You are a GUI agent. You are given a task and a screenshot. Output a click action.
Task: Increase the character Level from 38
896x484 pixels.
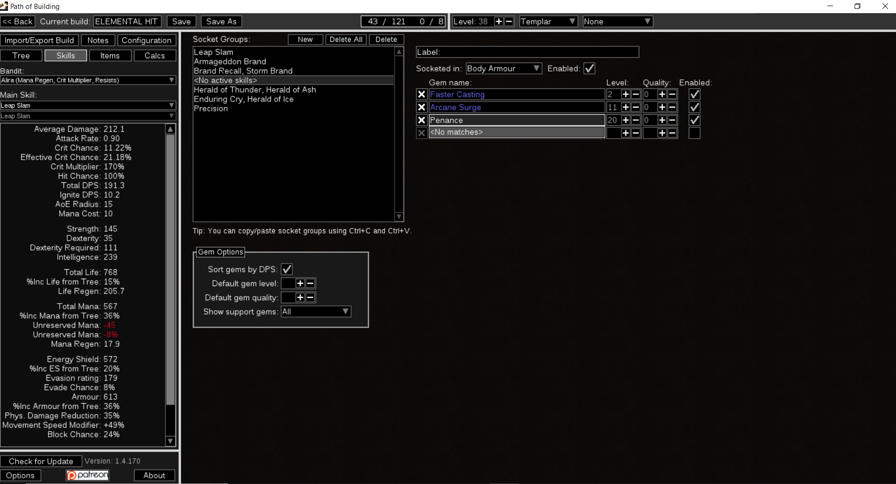[498, 21]
